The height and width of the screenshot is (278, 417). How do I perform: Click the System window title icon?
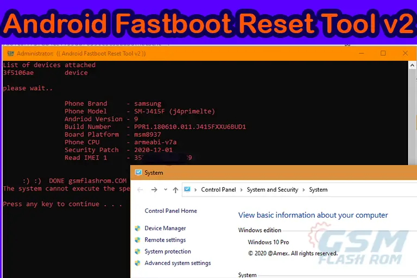[138, 172]
